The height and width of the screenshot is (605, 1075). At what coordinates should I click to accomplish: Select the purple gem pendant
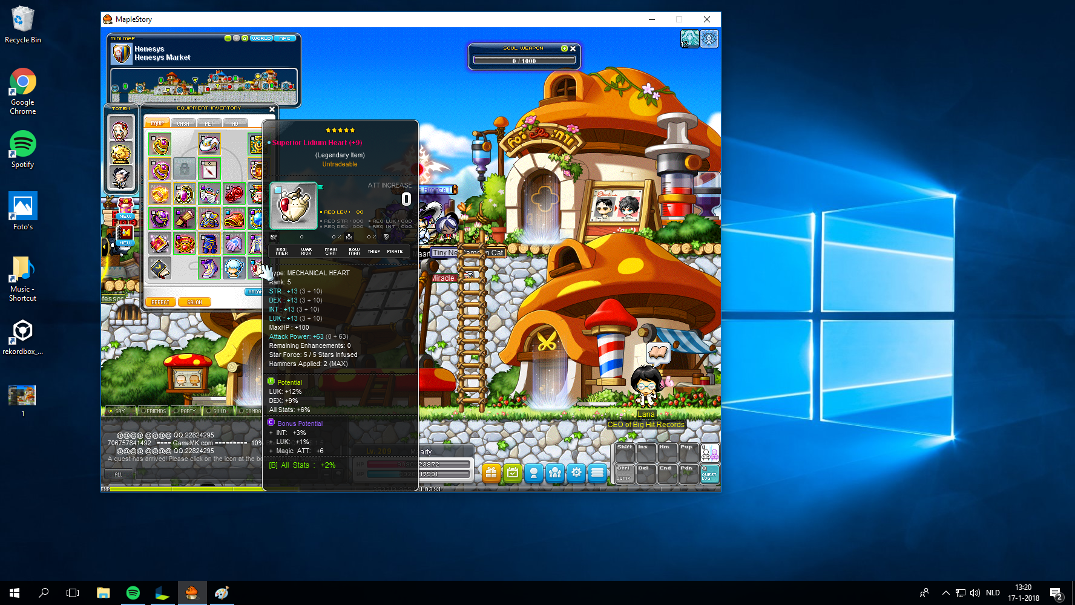[185, 194]
